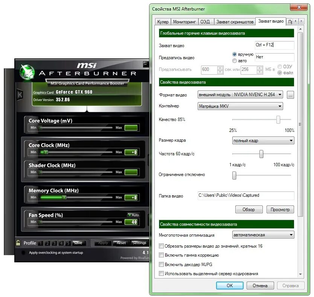
Task: Select авто prerecord radio button
Action: [x=235, y=61]
